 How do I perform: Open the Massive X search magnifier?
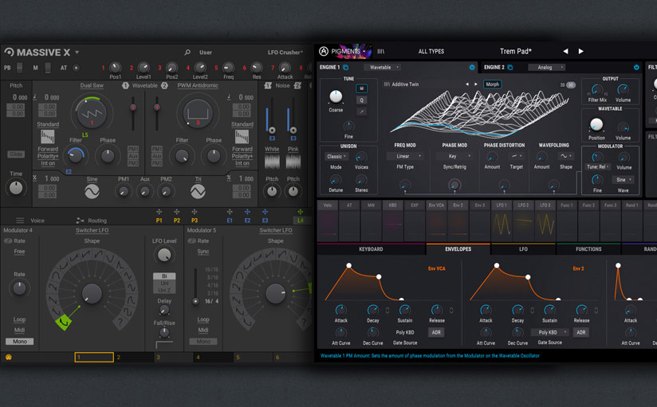[x=187, y=53]
